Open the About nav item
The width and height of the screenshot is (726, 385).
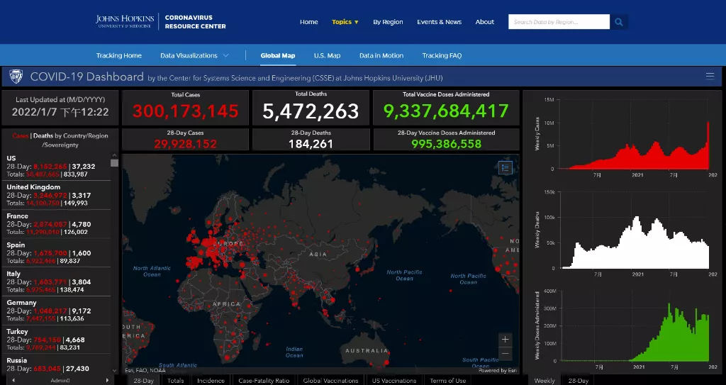point(485,22)
